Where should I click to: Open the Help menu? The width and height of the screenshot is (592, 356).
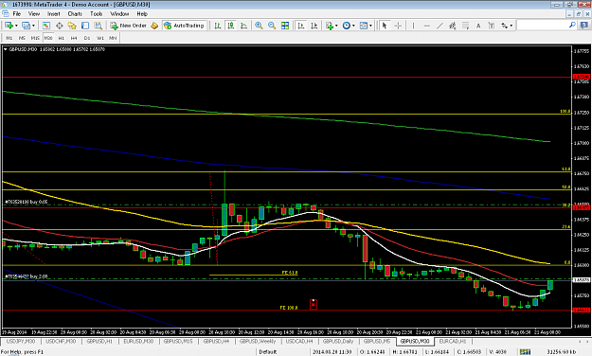pos(142,13)
